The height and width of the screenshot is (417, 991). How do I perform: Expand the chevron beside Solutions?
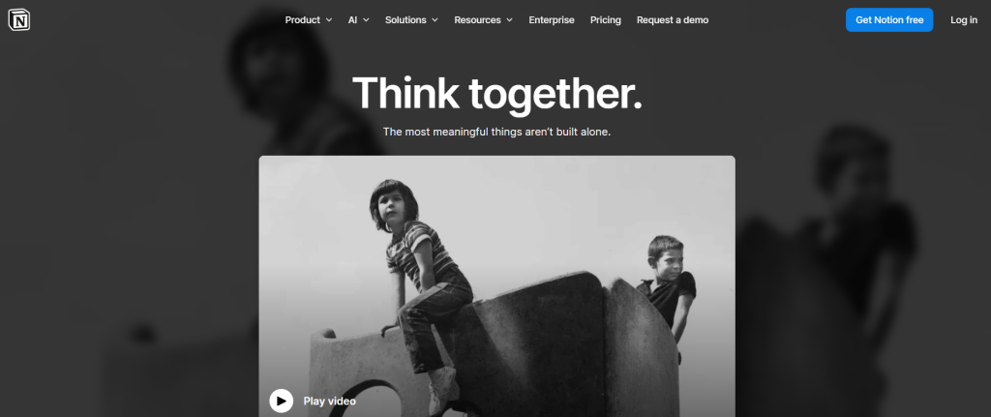(x=435, y=20)
